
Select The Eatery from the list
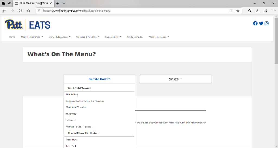coord(72,95)
